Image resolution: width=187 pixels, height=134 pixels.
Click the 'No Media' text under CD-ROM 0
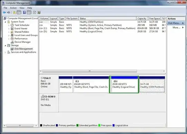(x=46, y=105)
